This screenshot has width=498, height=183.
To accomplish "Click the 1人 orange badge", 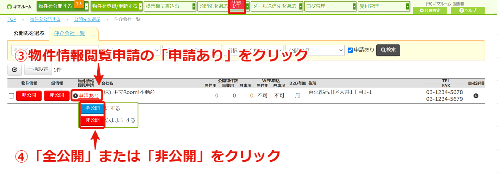I will (x=79, y=4).
